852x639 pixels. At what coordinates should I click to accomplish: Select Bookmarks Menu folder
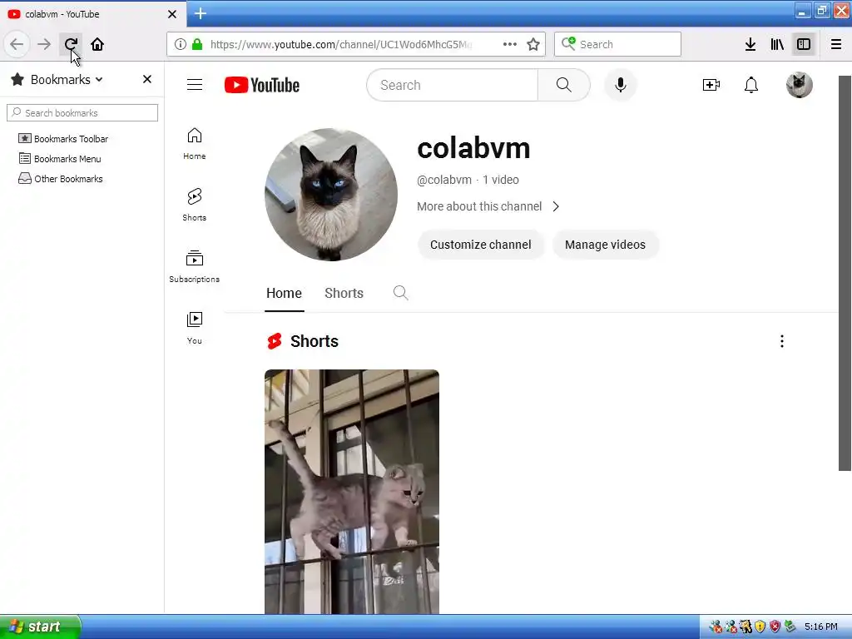point(60,159)
